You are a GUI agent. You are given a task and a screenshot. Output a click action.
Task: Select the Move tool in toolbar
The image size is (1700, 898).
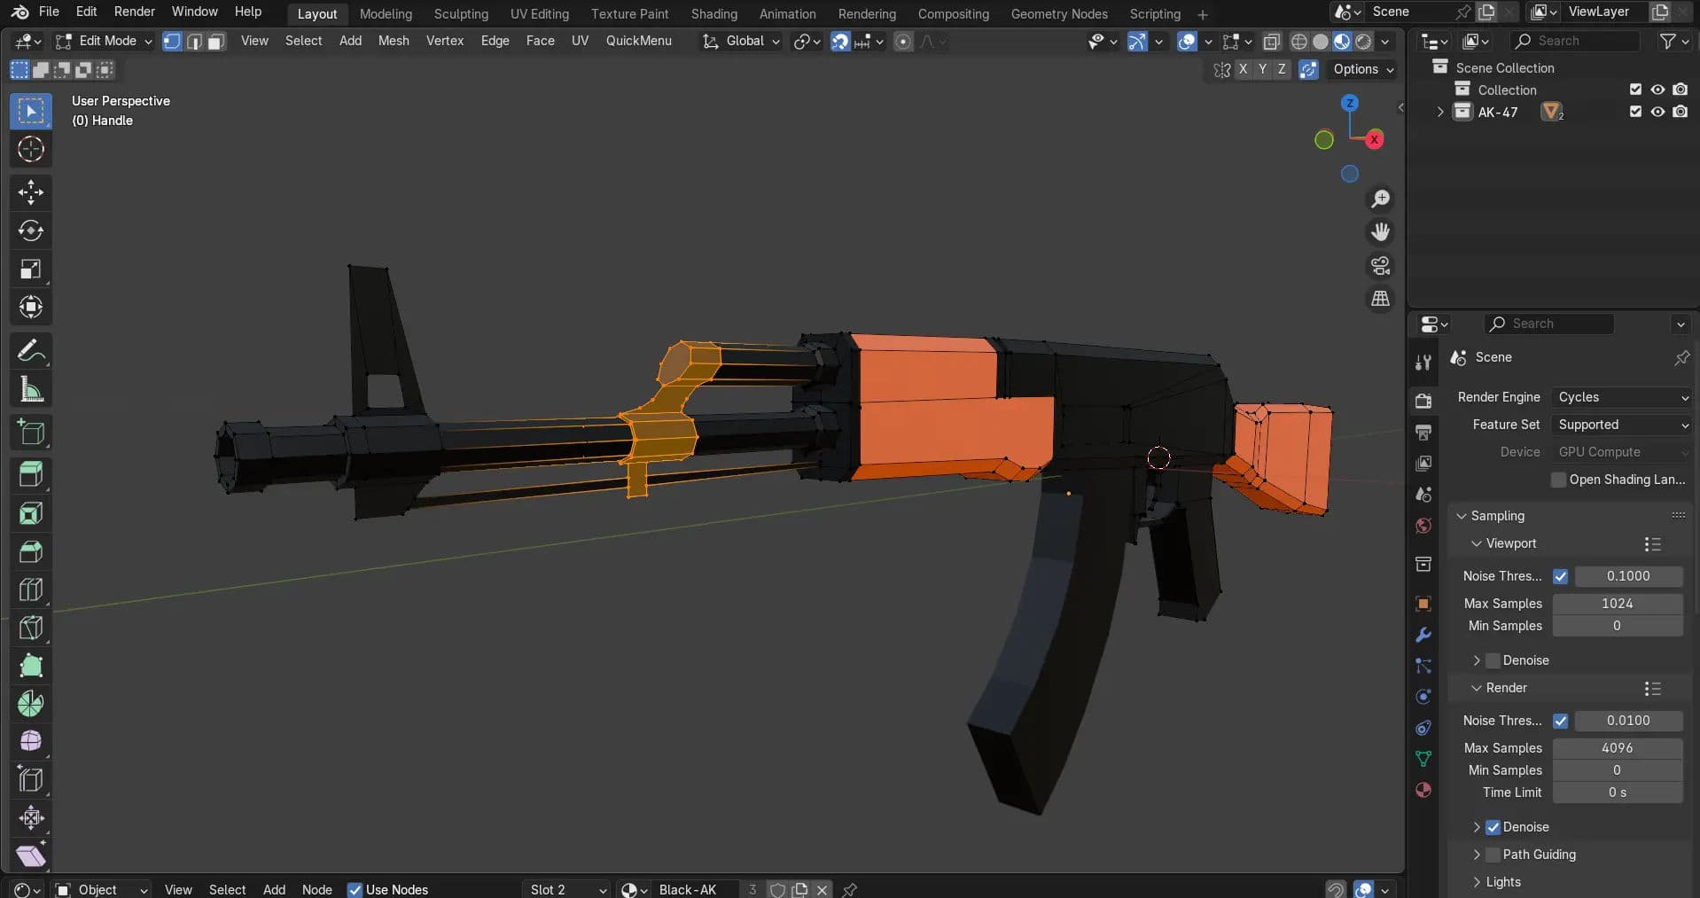pyautogui.click(x=31, y=192)
